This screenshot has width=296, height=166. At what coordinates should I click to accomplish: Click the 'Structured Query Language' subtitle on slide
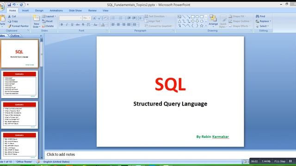tap(170, 104)
